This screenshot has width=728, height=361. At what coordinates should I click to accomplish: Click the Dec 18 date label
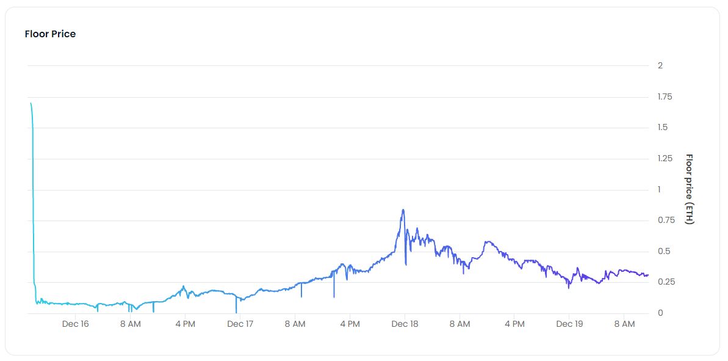pyautogui.click(x=405, y=324)
